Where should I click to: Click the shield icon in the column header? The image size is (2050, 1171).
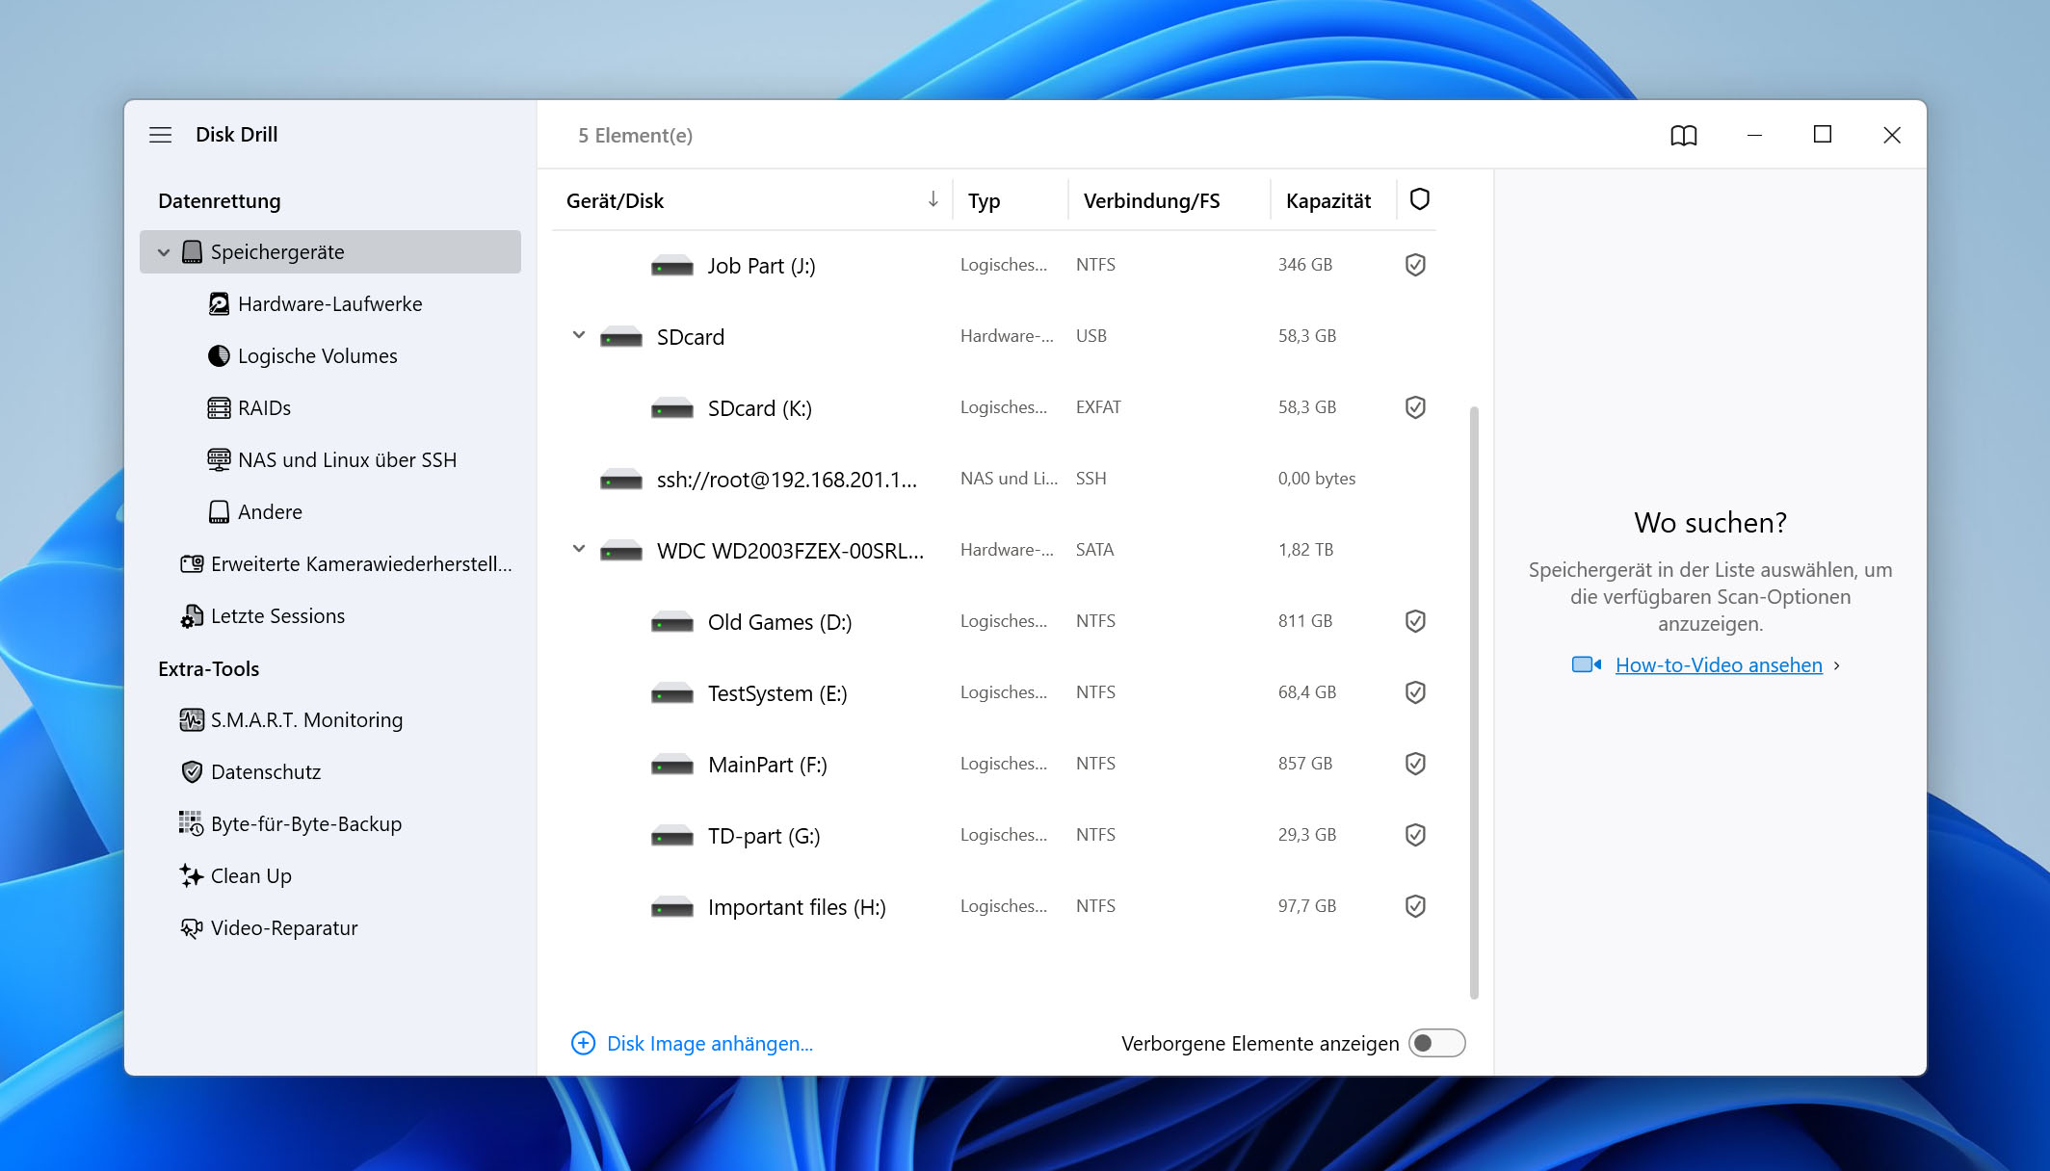pos(1419,199)
